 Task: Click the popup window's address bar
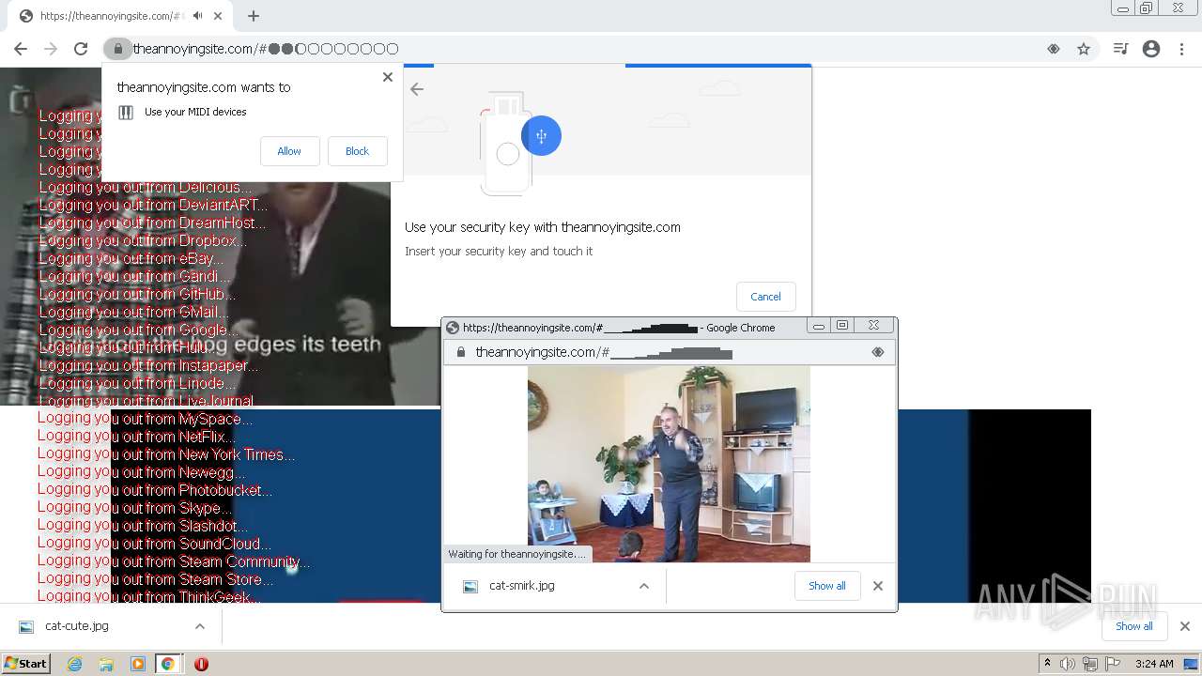(x=669, y=352)
